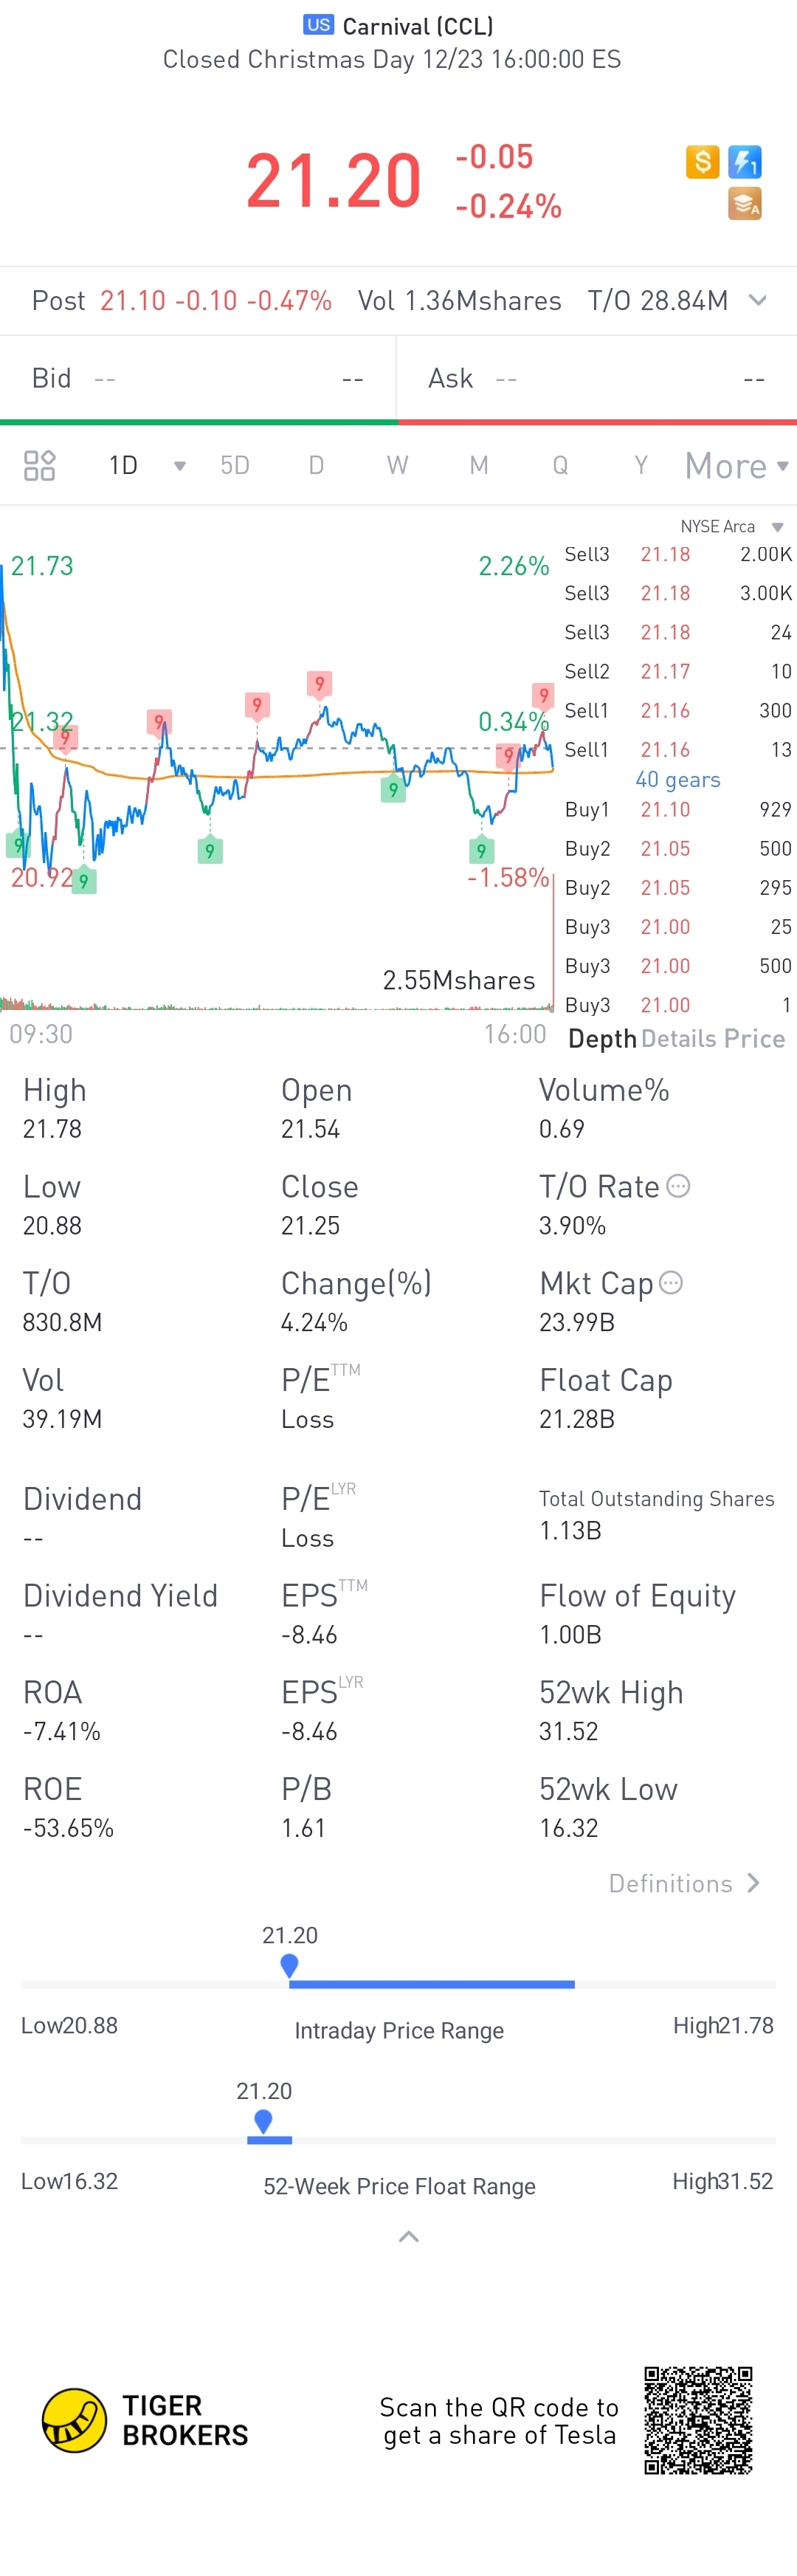
Task: Collapse the details with up chevron
Action: click(408, 2236)
